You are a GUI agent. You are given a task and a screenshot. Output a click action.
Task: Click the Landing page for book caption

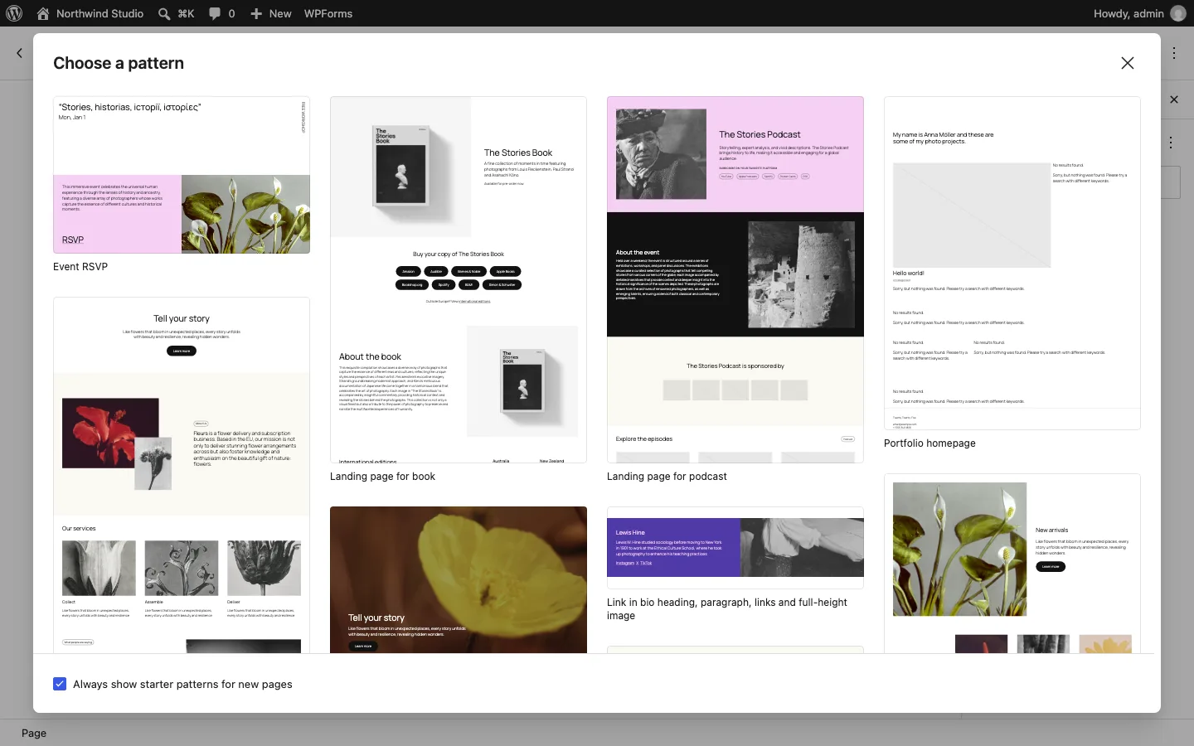[382, 477]
